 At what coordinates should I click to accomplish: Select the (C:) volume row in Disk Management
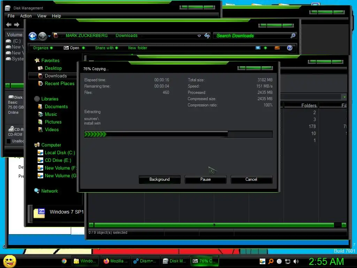click(15, 41)
